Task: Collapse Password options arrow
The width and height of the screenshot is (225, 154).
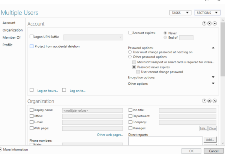Action: coord(213,48)
